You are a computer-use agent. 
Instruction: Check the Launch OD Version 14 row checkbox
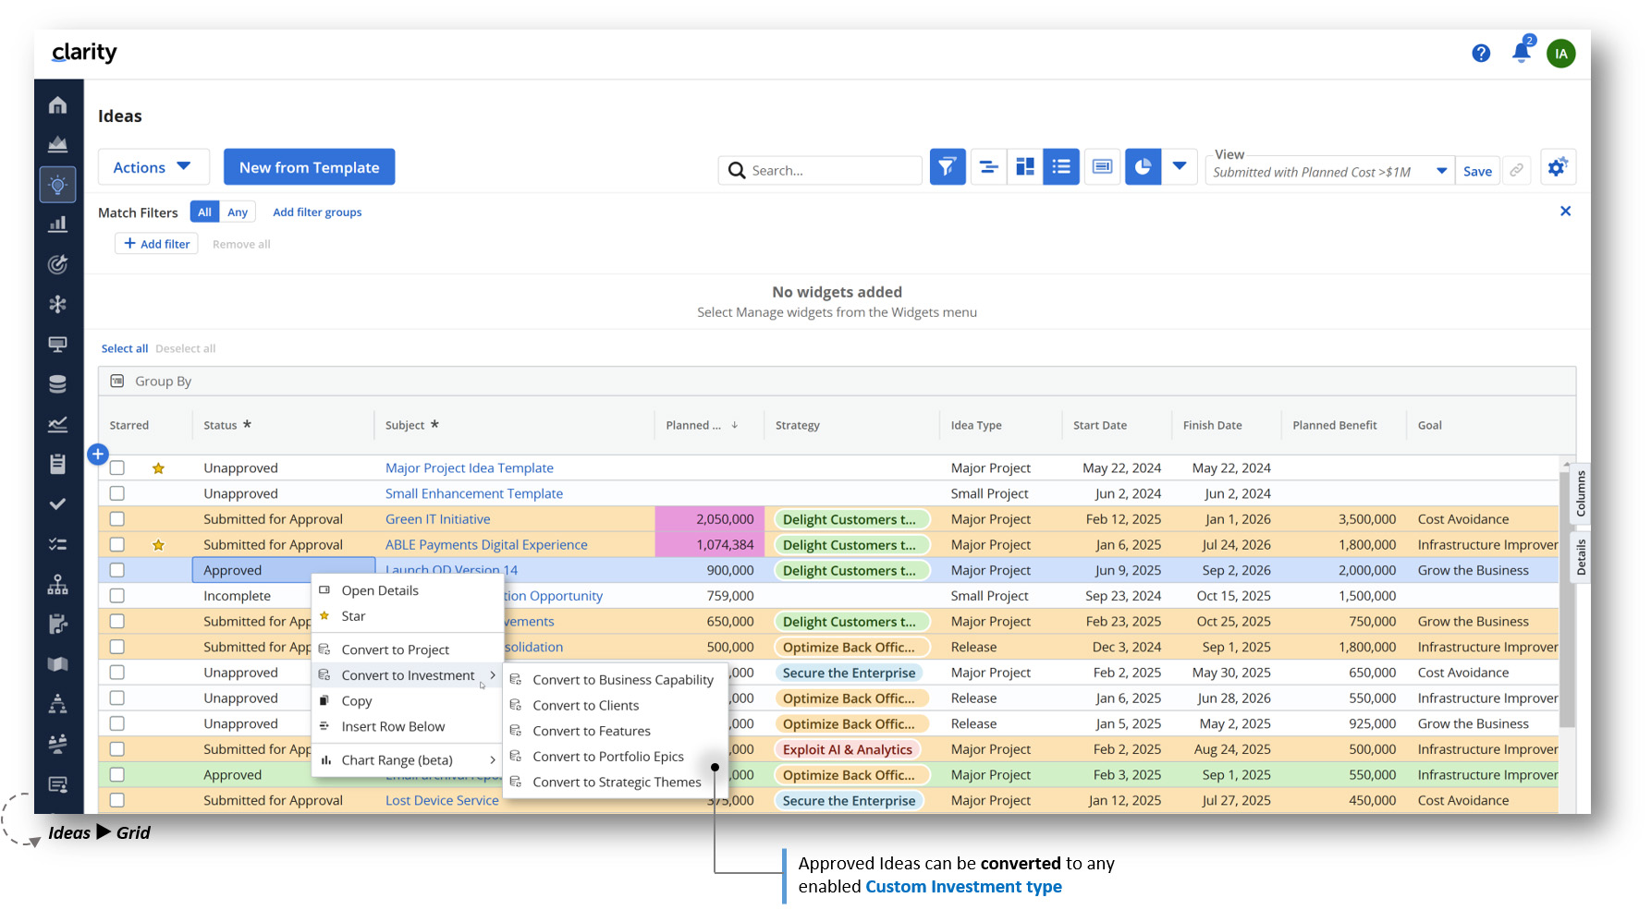[117, 571]
